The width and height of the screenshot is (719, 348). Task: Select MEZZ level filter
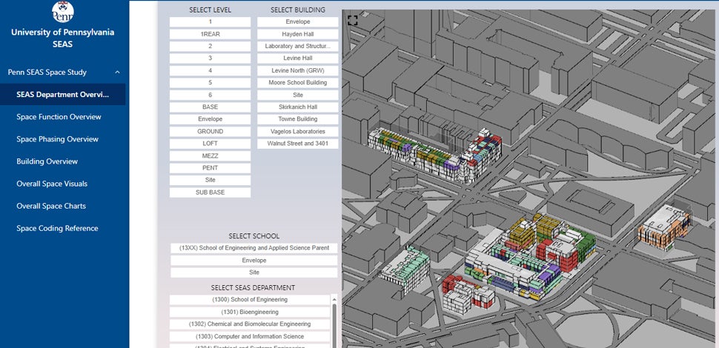tap(210, 155)
